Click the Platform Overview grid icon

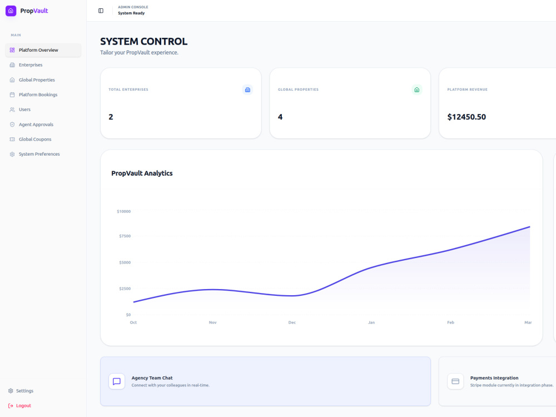[12, 50]
